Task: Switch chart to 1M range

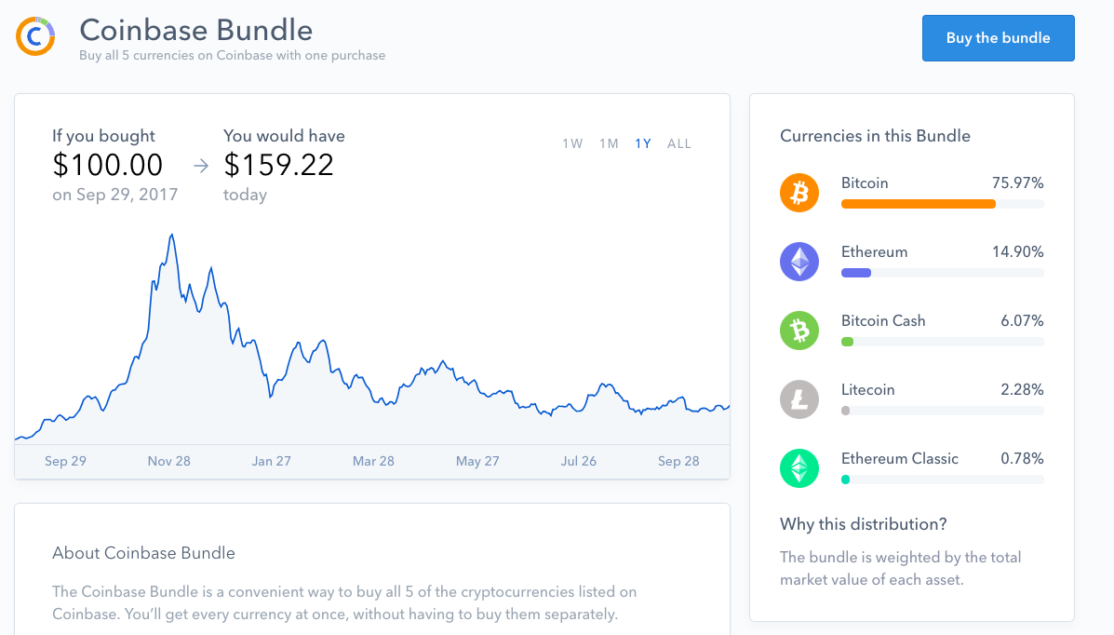Action: pos(609,143)
